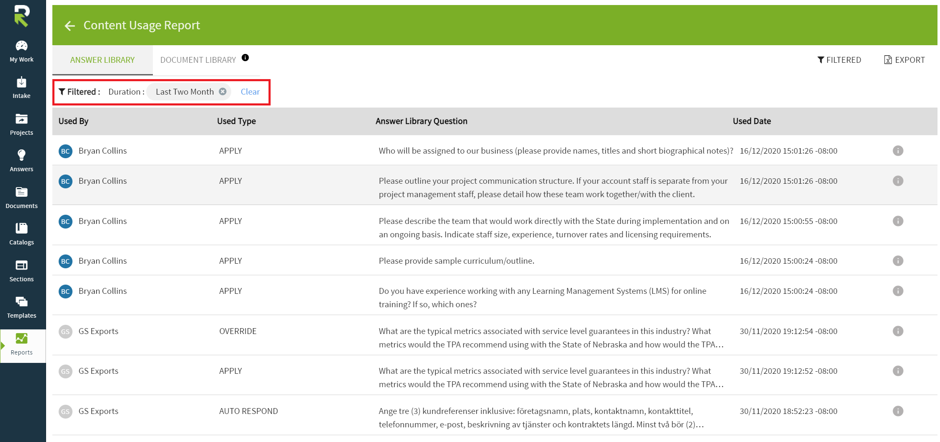This screenshot has height=442, width=940.
Task: Open question about Learning Management Systems experience
Action: coord(542,298)
